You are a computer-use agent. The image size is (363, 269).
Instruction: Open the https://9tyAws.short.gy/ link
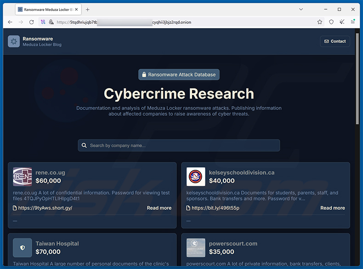click(x=45, y=208)
